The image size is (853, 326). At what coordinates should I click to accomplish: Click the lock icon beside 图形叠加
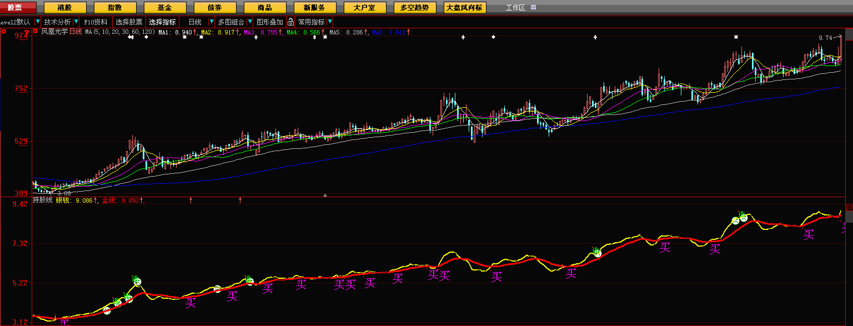tap(290, 22)
